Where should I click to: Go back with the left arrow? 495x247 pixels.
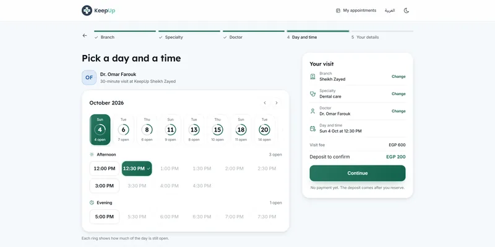pyautogui.click(x=85, y=36)
